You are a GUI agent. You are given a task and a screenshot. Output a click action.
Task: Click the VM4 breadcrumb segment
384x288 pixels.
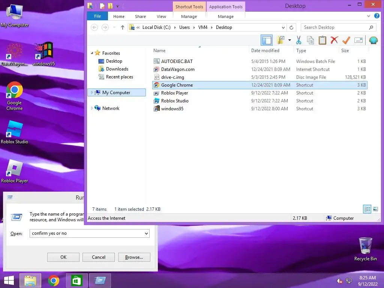(x=203, y=27)
